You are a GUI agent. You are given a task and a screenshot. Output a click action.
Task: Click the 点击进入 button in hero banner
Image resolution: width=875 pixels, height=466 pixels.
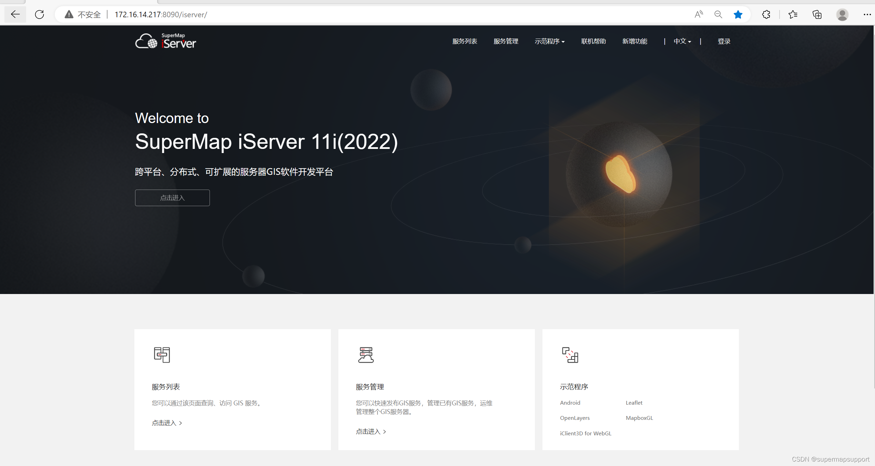point(172,198)
